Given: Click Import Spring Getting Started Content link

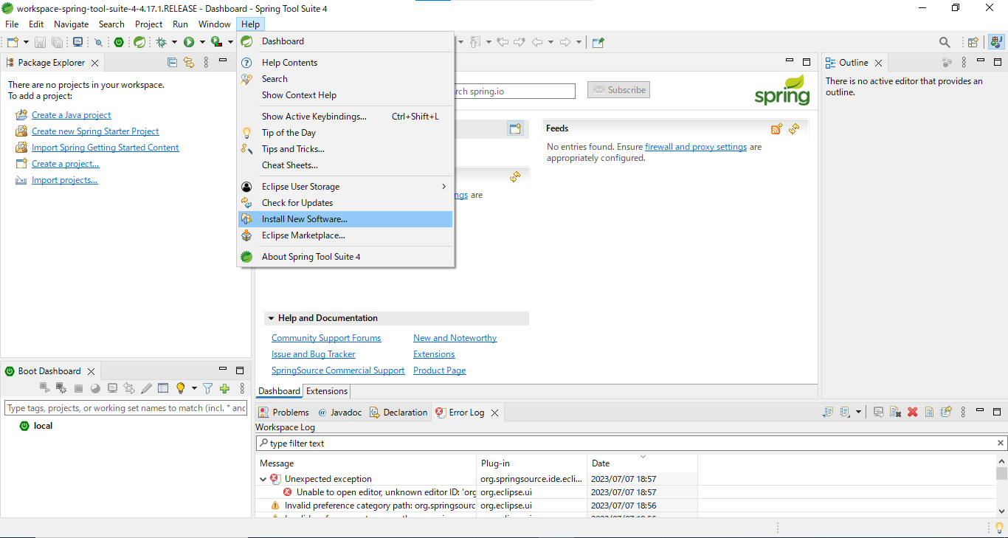Looking at the screenshot, I should (x=105, y=148).
